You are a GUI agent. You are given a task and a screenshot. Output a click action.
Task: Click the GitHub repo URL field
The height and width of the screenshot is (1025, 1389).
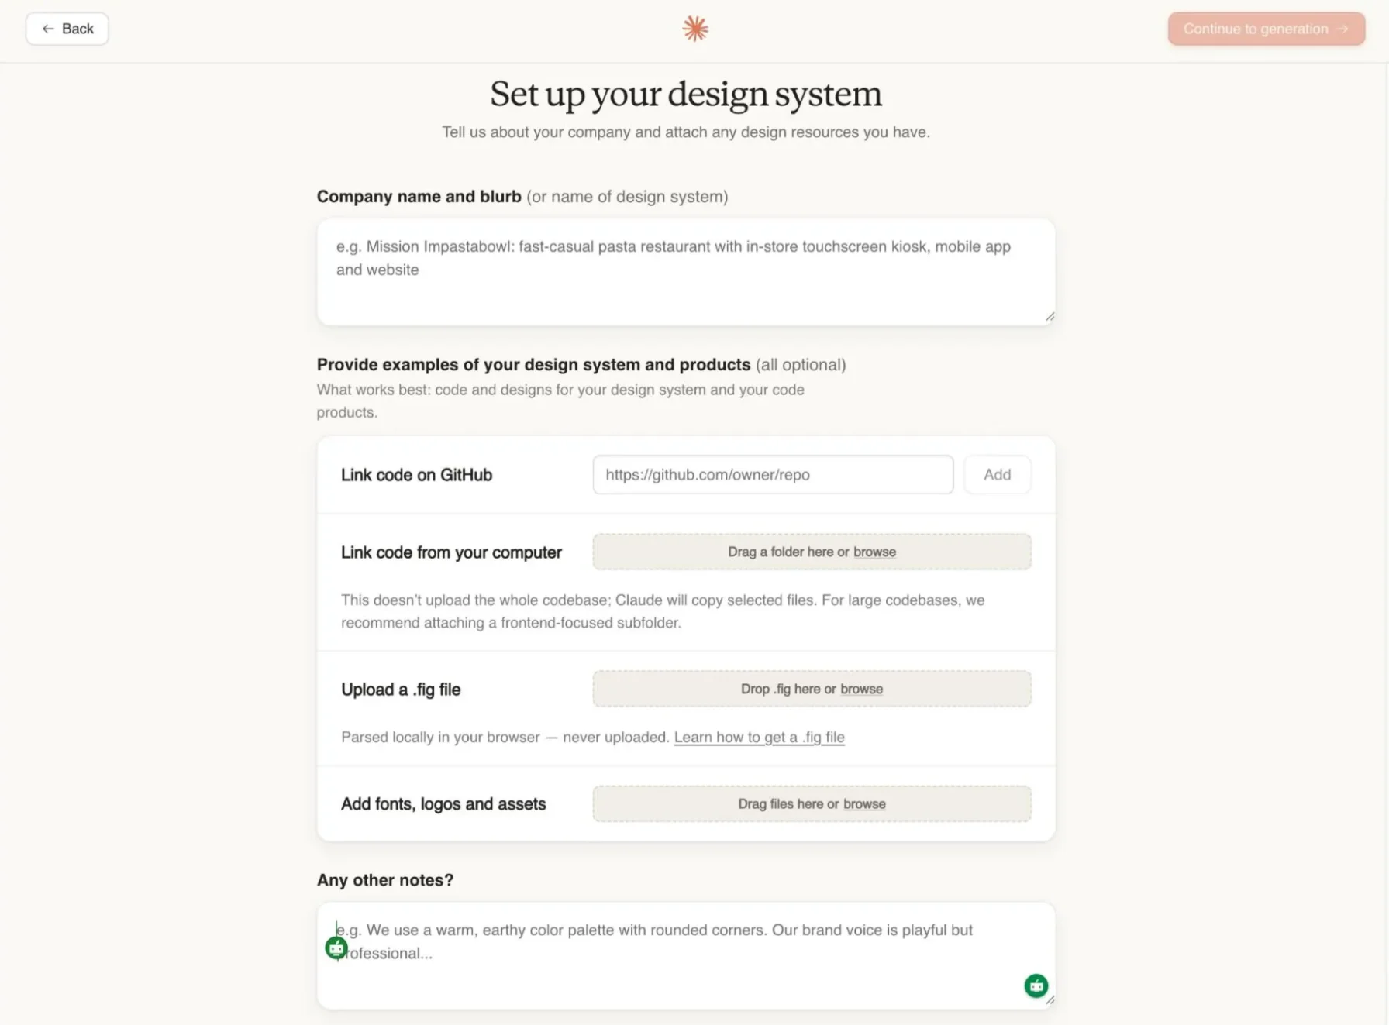coord(773,475)
